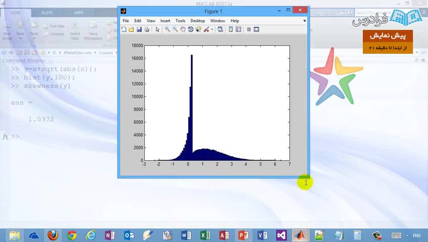The width and height of the screenshot is (428, 242).
Task: Insert a colorbar from the figure toolbar
Action: (x=231, y=29)
